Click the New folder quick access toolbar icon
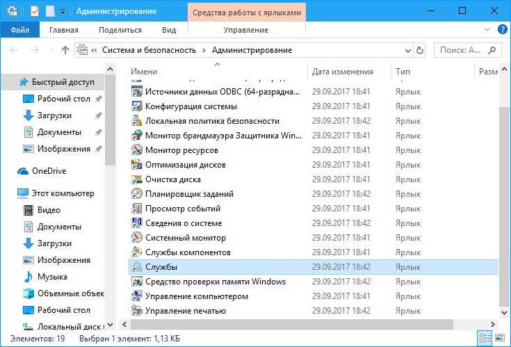The image size is (511, 347). [50, 11]
